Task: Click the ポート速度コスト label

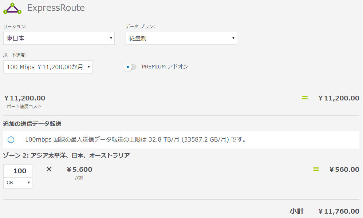Action: (24, 107)
